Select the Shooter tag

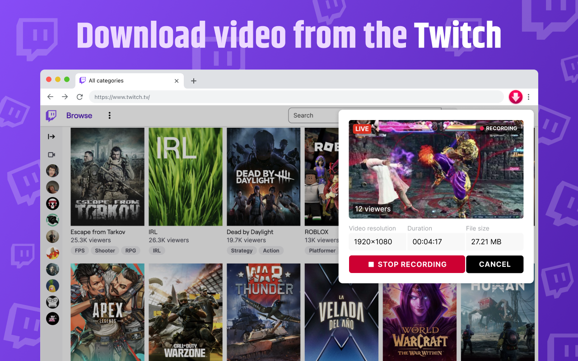[x=105, y=250]
